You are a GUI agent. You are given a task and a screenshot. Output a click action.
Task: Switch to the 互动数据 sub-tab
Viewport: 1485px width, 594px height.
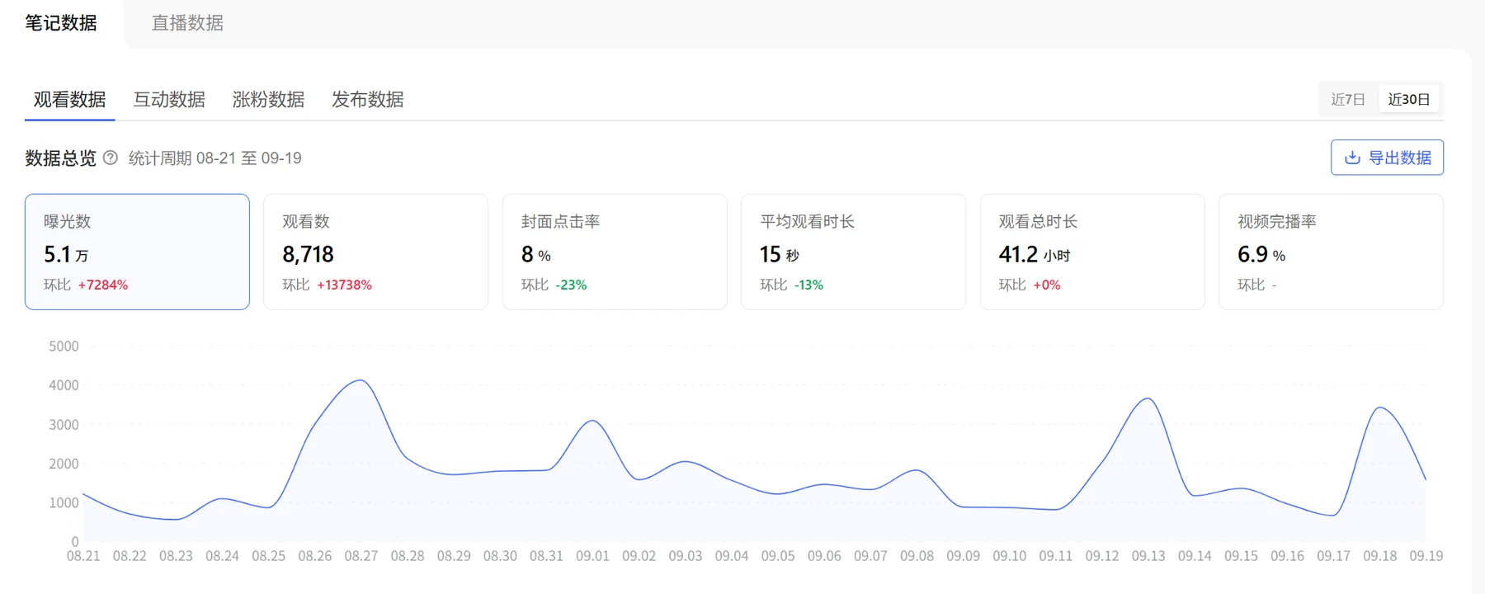coord(169,100)
